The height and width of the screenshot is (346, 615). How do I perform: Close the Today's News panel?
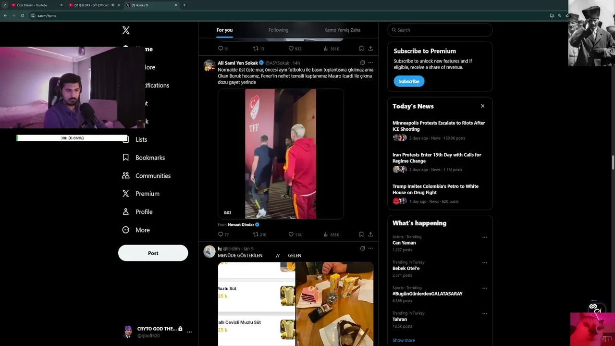[482, 106]
